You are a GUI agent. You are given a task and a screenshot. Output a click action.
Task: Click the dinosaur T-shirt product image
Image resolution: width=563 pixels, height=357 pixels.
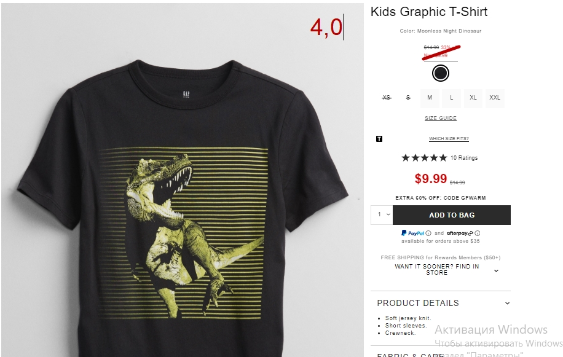[x=183, y=180]
